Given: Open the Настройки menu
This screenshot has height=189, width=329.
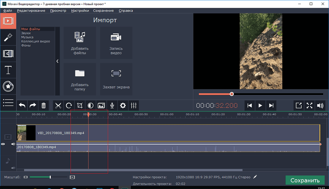Looking at the screenshot, I should (x=80, y=11).
